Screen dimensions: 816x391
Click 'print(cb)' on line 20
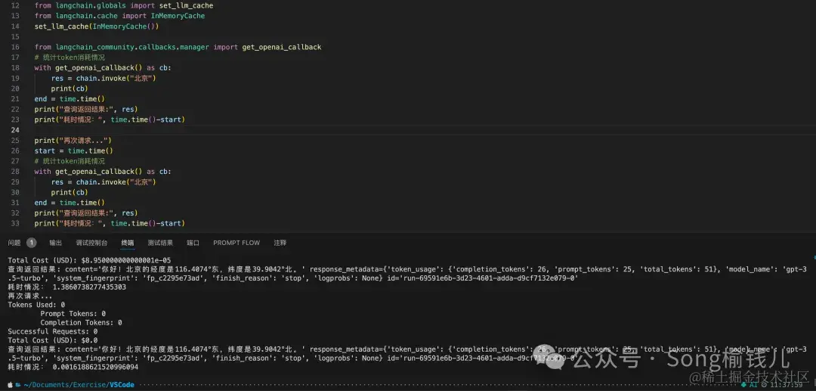[70, 88]
